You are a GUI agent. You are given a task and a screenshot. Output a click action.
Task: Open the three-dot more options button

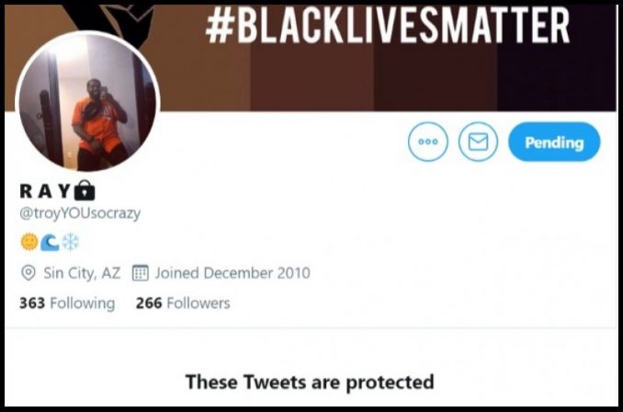428,142
